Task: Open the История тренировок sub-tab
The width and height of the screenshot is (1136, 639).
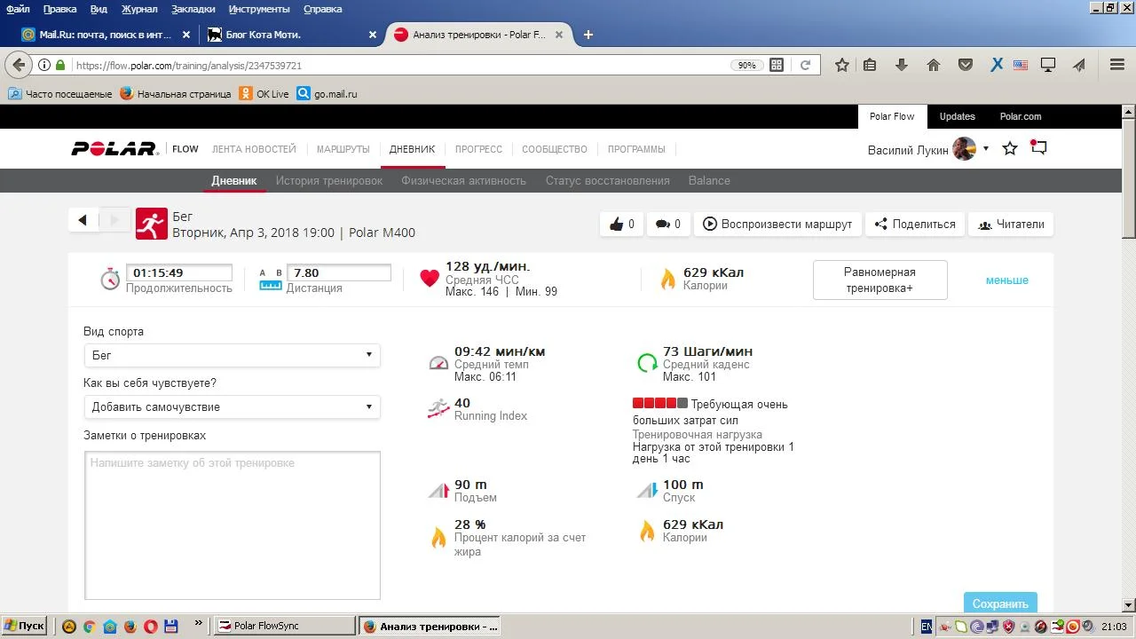Action: point(329,180)
